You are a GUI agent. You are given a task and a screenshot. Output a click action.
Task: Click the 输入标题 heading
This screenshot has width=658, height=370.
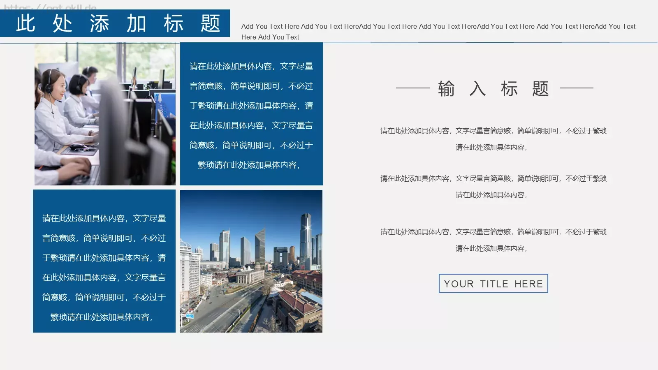point(493,88)
